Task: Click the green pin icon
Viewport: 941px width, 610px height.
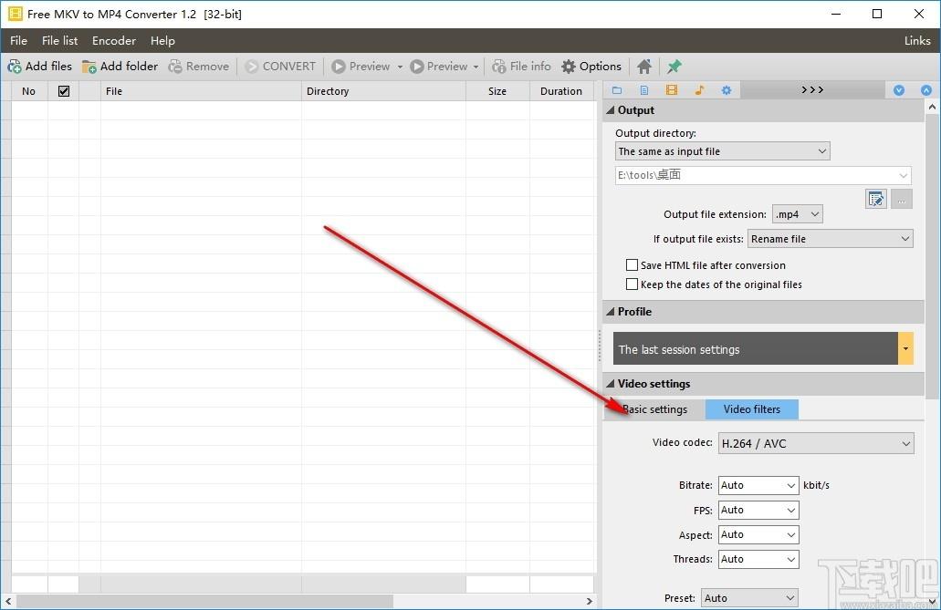Action: tap(674, 67)
